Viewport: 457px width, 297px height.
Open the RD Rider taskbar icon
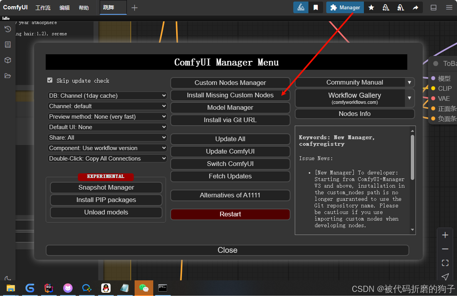coord(48,288)
